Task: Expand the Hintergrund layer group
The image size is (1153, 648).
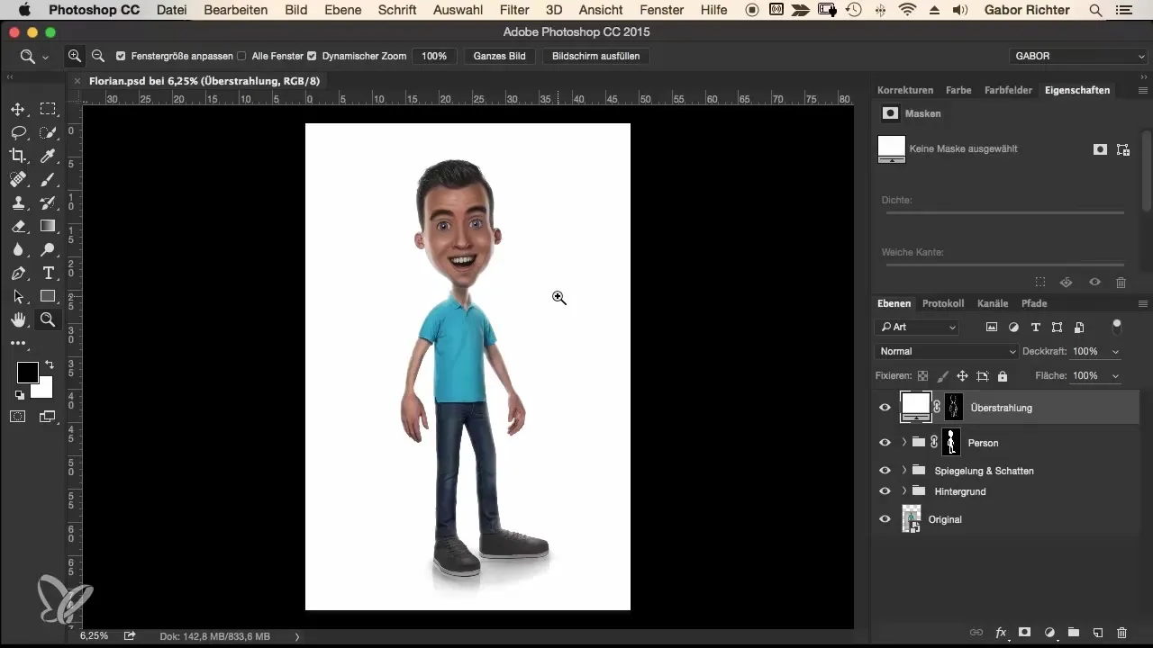Action: point(903,491)
